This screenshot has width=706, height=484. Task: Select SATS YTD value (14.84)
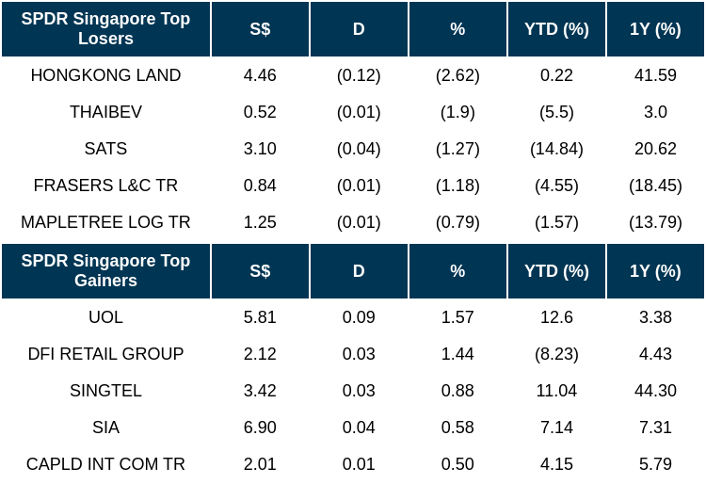point(556,149)
